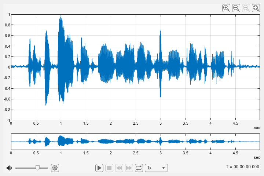Open audio device settings gear
The width and height of the screenshot is (264, 176).
[55, 168]
